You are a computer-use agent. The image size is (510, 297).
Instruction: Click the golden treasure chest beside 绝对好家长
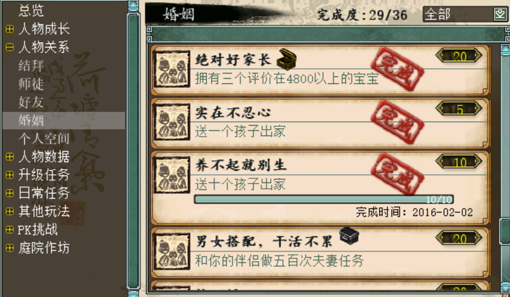287,59
